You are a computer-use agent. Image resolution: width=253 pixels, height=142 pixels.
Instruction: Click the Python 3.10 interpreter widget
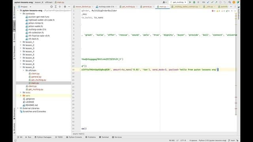(x=212, y=140)
